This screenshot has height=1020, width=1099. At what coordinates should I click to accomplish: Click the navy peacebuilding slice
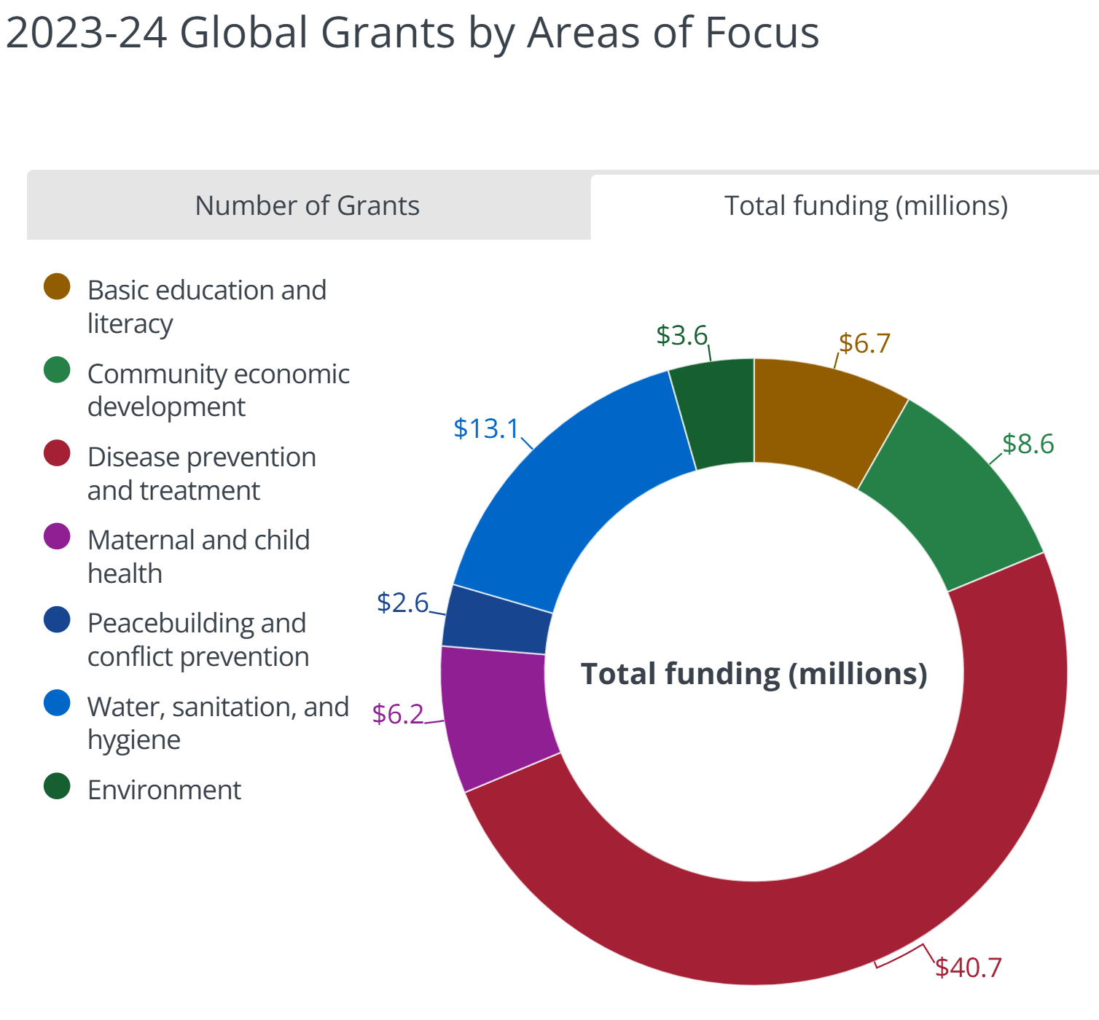[497, 621]
